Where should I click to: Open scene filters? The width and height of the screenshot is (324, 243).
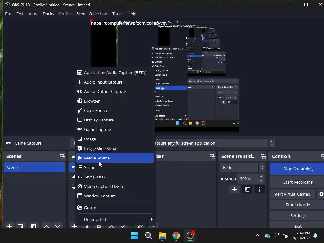point(34,226)
